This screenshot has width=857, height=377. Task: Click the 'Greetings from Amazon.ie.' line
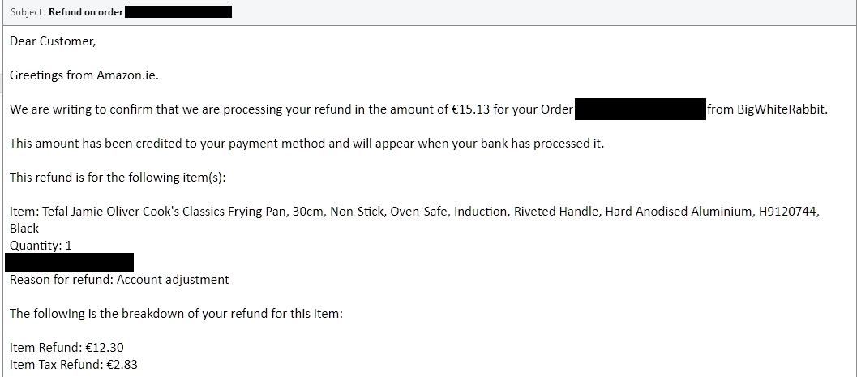coord(84,75)
